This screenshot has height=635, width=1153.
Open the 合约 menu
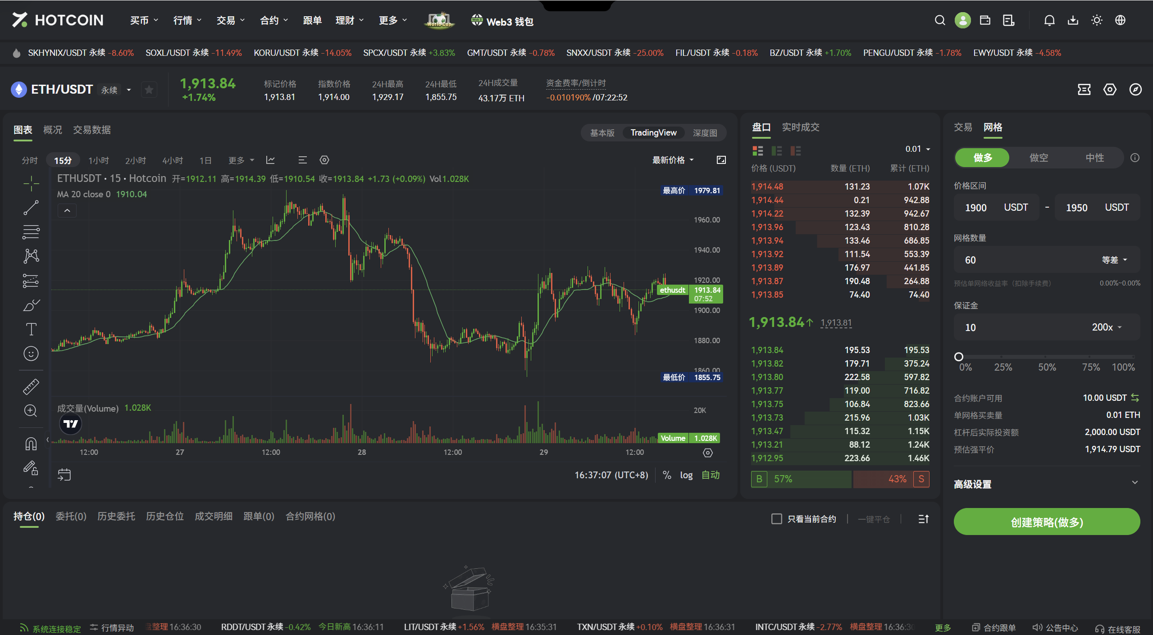[x=273, y=20]
